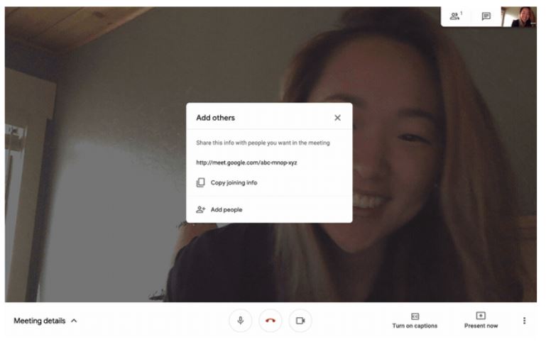Screen dimensions: 546x347
Task: Choose Add people option
Action: click(x=226, y=209)
